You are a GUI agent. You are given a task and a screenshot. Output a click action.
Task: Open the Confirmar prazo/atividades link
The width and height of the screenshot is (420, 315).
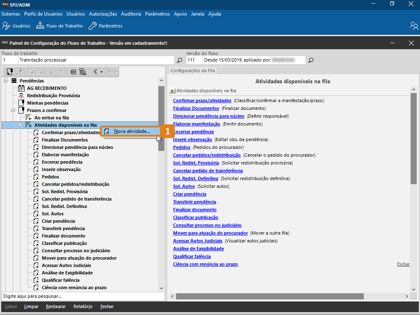coord(202,101)
